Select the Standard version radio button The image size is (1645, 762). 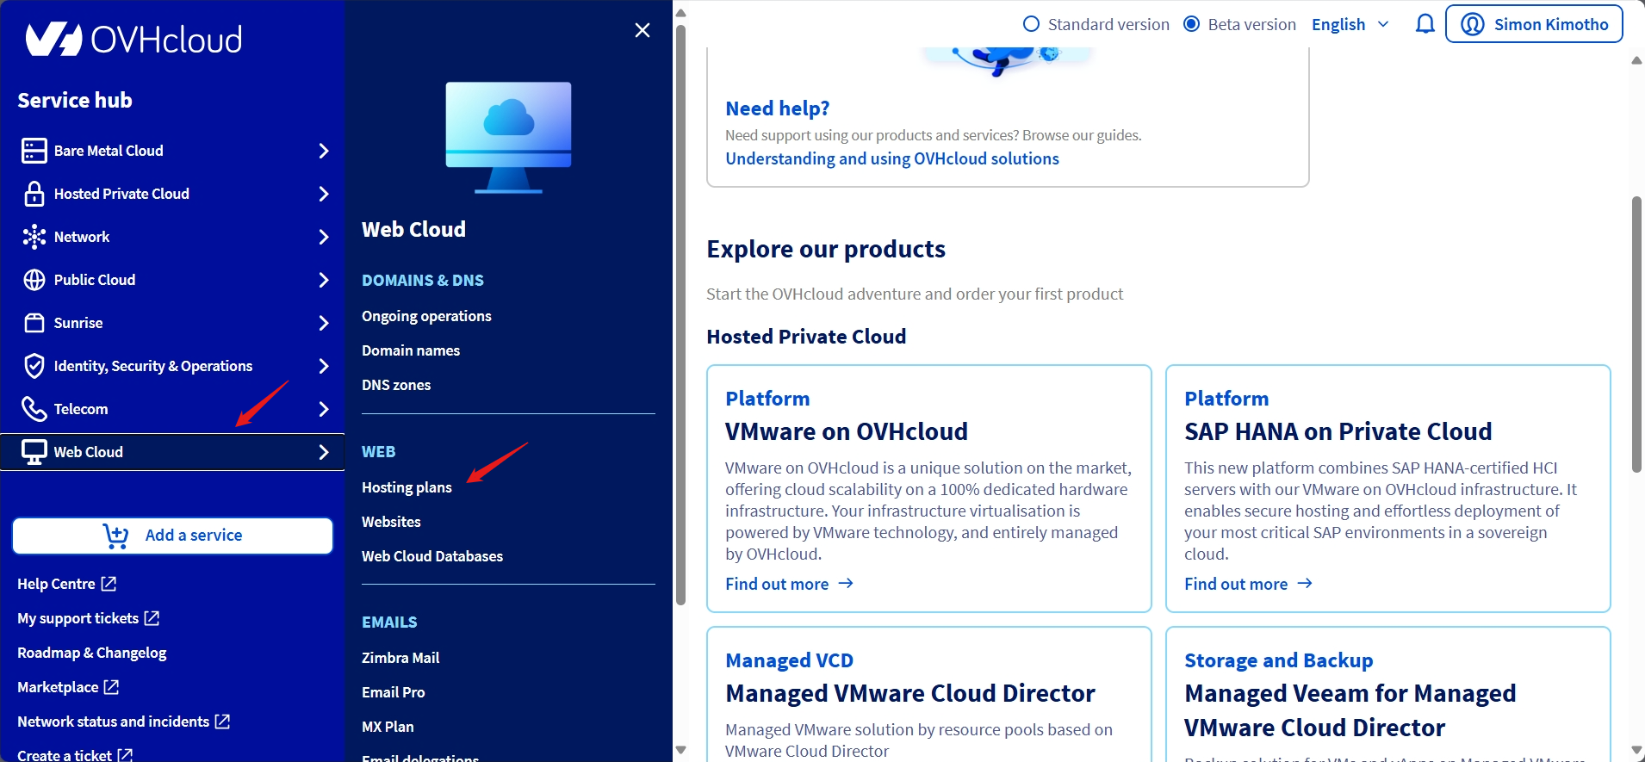1031,24
